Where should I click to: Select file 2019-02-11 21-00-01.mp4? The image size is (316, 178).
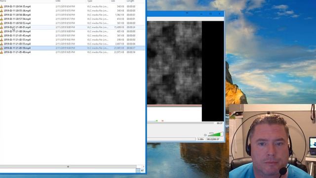[17, 27]
